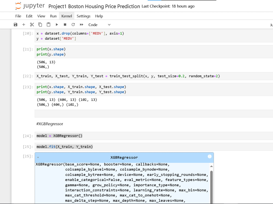This screenshot has width=273, height=204.
Task: Collapse the XGBRegressor output with triangle toggle
Action: [x=38, y=157]
